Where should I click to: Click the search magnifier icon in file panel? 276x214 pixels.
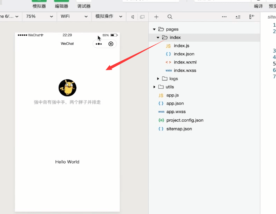[x=170, y=17]
